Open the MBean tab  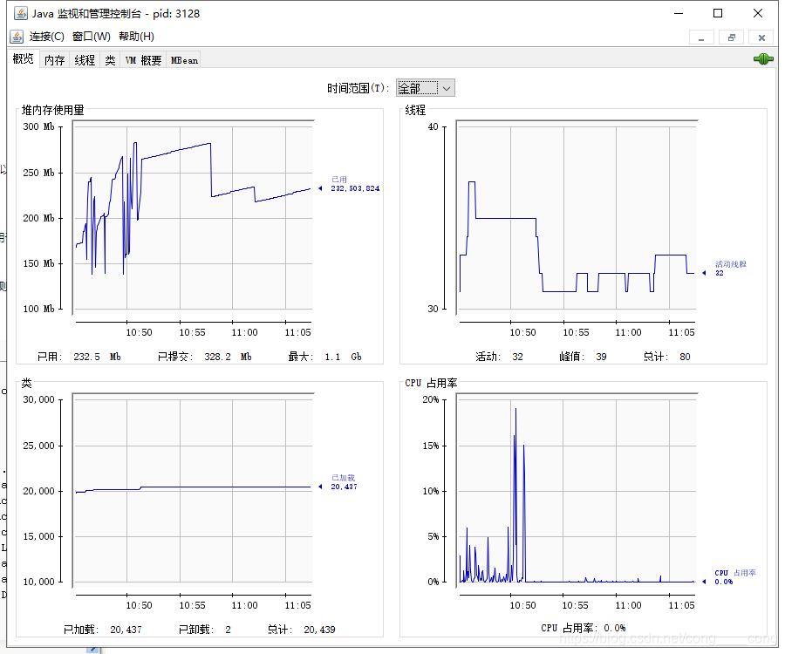pos(184,60)
